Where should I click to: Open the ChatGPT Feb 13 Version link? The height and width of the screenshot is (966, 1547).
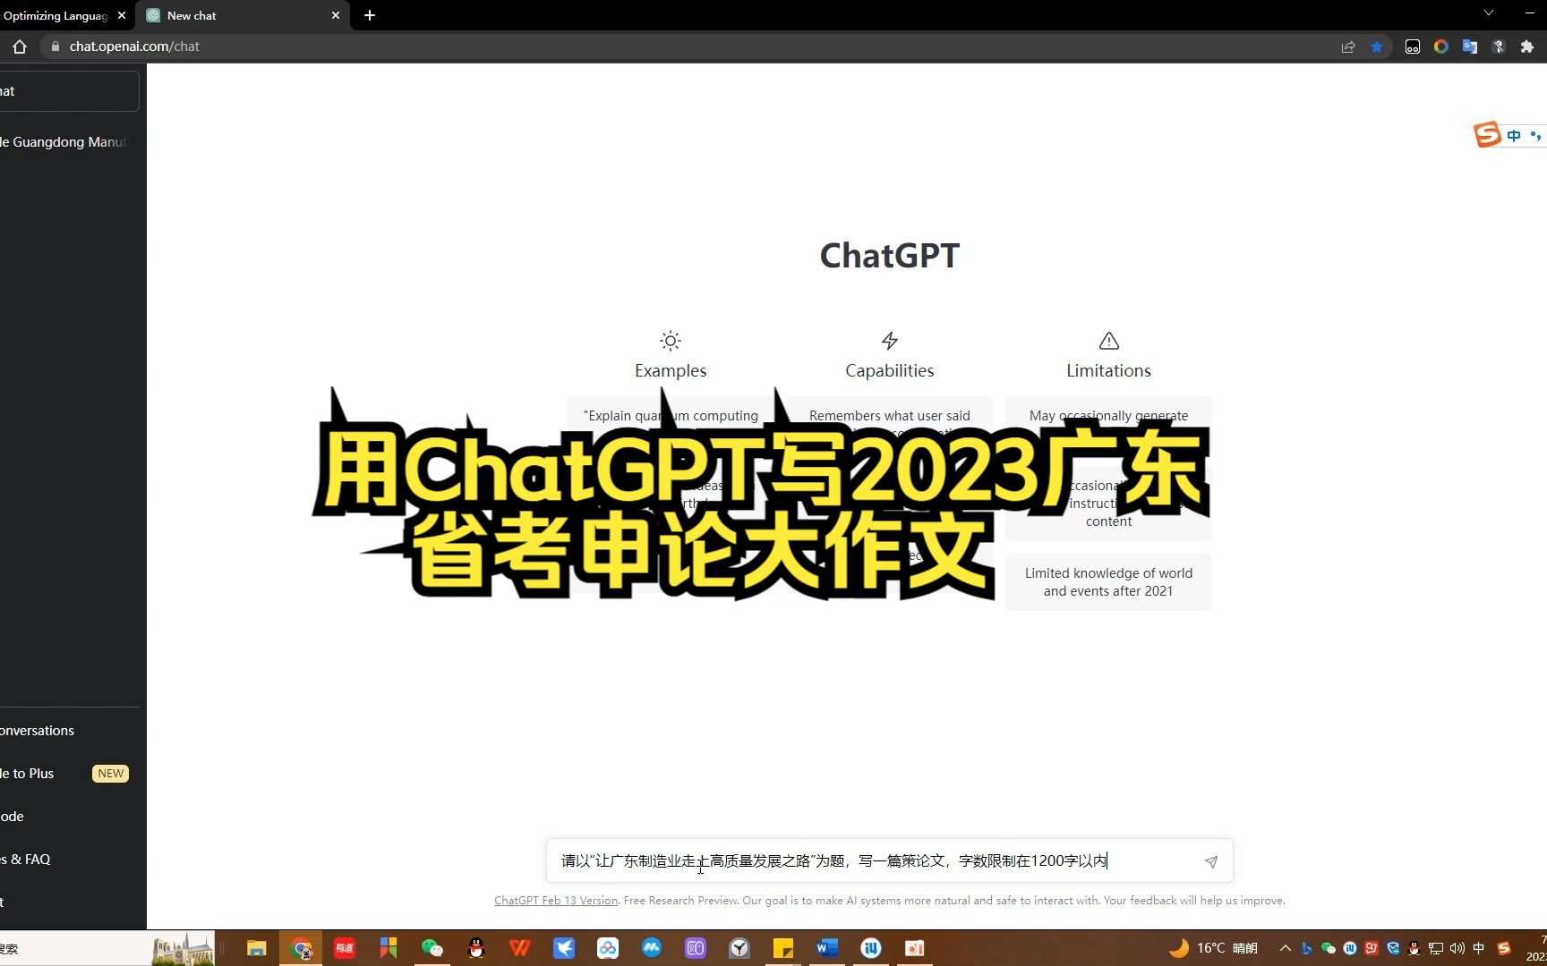[x=556, y=901]
